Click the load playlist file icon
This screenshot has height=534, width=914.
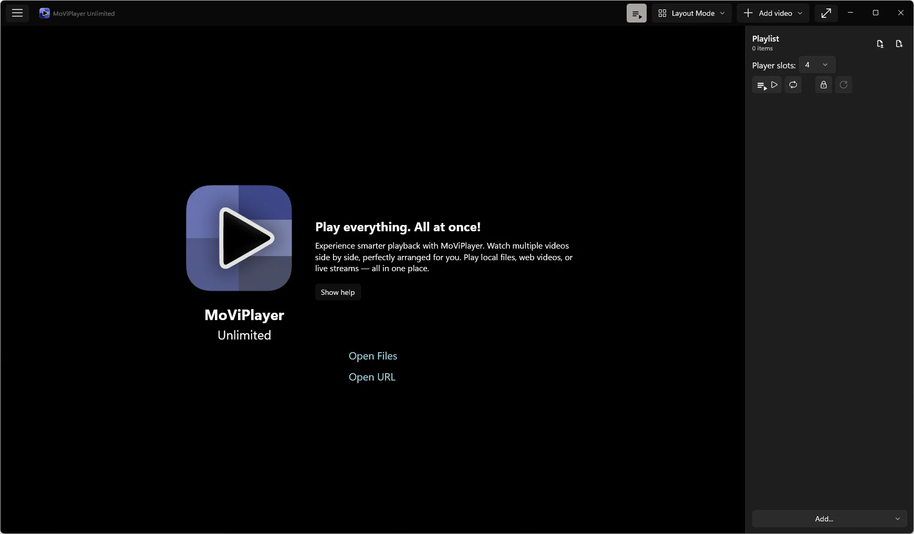899,44
